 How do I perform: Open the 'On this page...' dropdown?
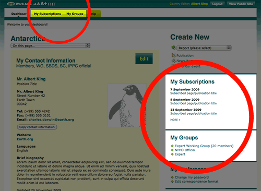[x=50, y=45]
